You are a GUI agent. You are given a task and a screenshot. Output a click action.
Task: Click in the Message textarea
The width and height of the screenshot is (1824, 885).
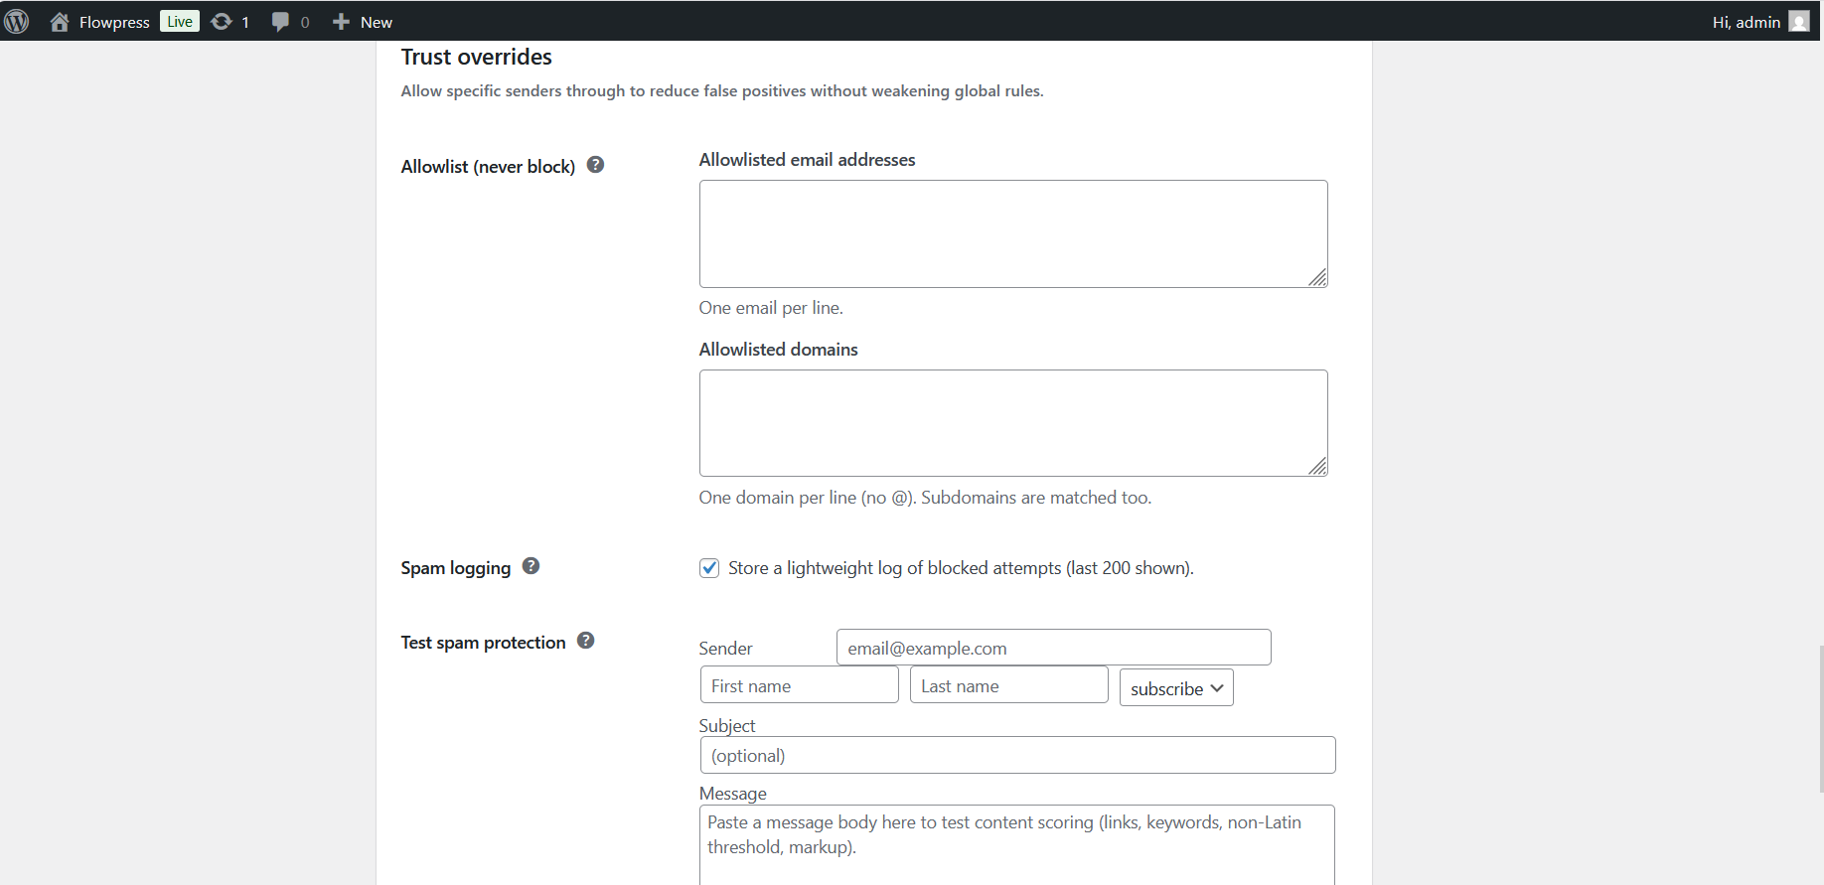pyautogui.click(x=1017, y=844)
